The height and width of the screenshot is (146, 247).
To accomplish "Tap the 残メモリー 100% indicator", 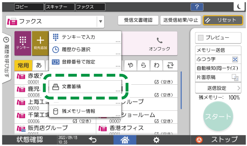I will click(x=219, y=97).
